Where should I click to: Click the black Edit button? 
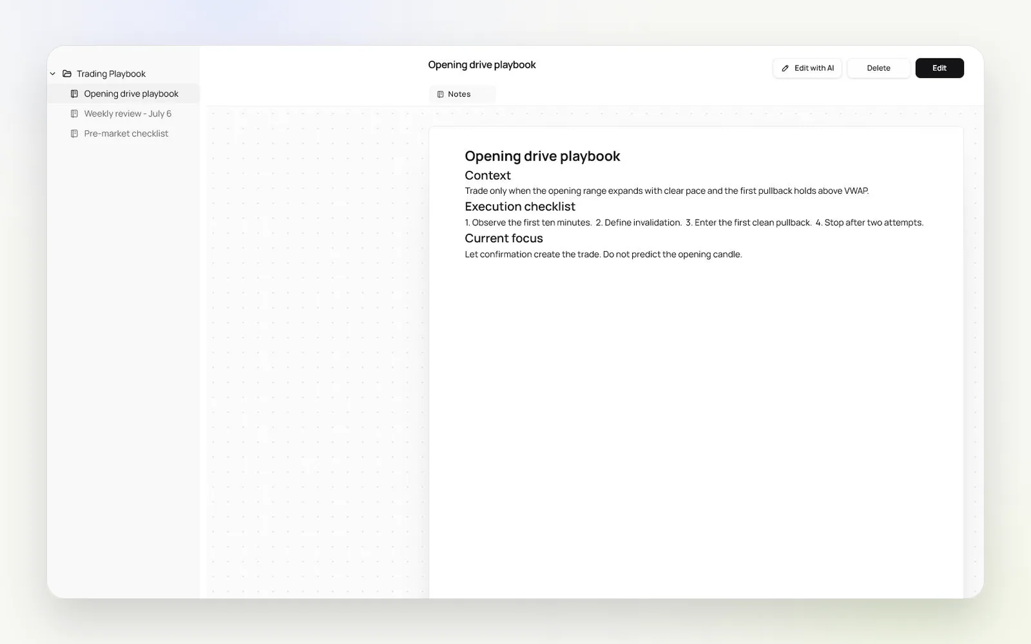(939, 68)
